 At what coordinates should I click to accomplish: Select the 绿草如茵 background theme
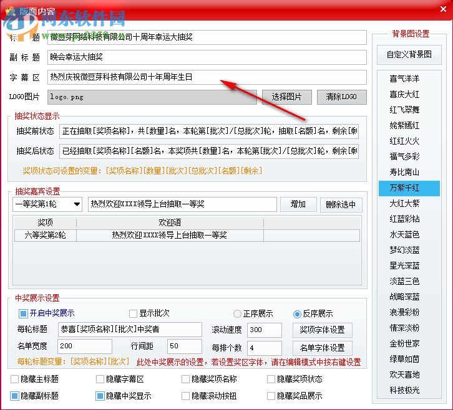pos(409,359)
